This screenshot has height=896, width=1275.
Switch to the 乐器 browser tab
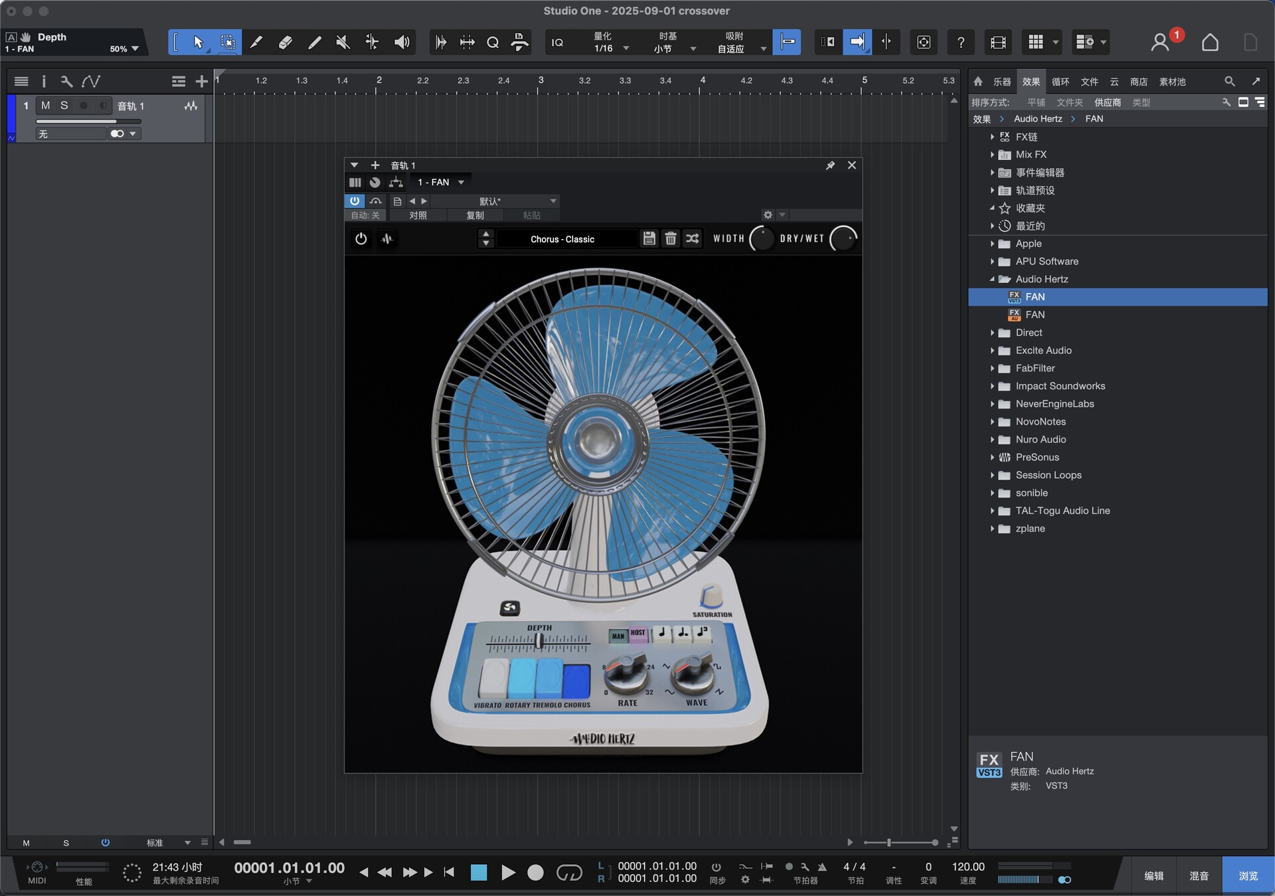pyautogui.click(x=1001, y=82)
